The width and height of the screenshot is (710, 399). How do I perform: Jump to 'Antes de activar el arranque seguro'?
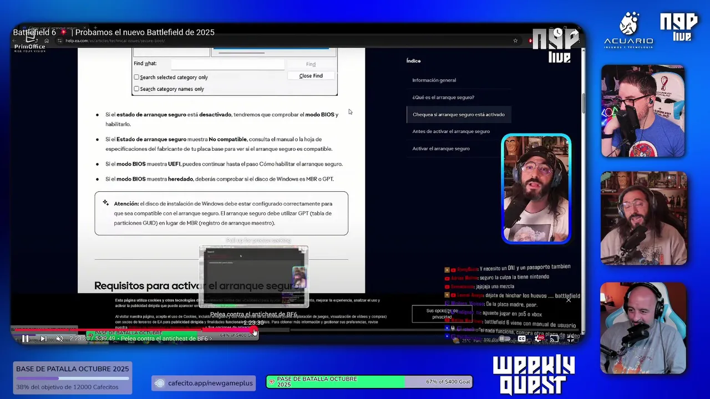451,132
